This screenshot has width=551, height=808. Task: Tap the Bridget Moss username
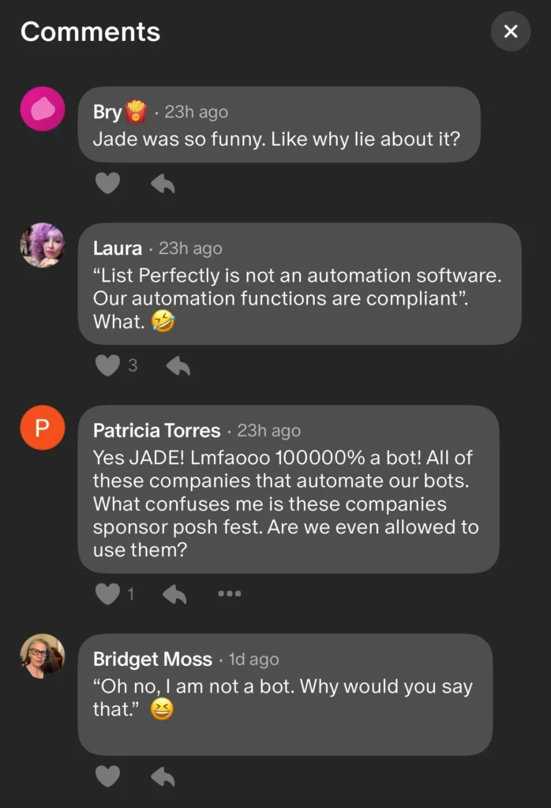point(152,659)
